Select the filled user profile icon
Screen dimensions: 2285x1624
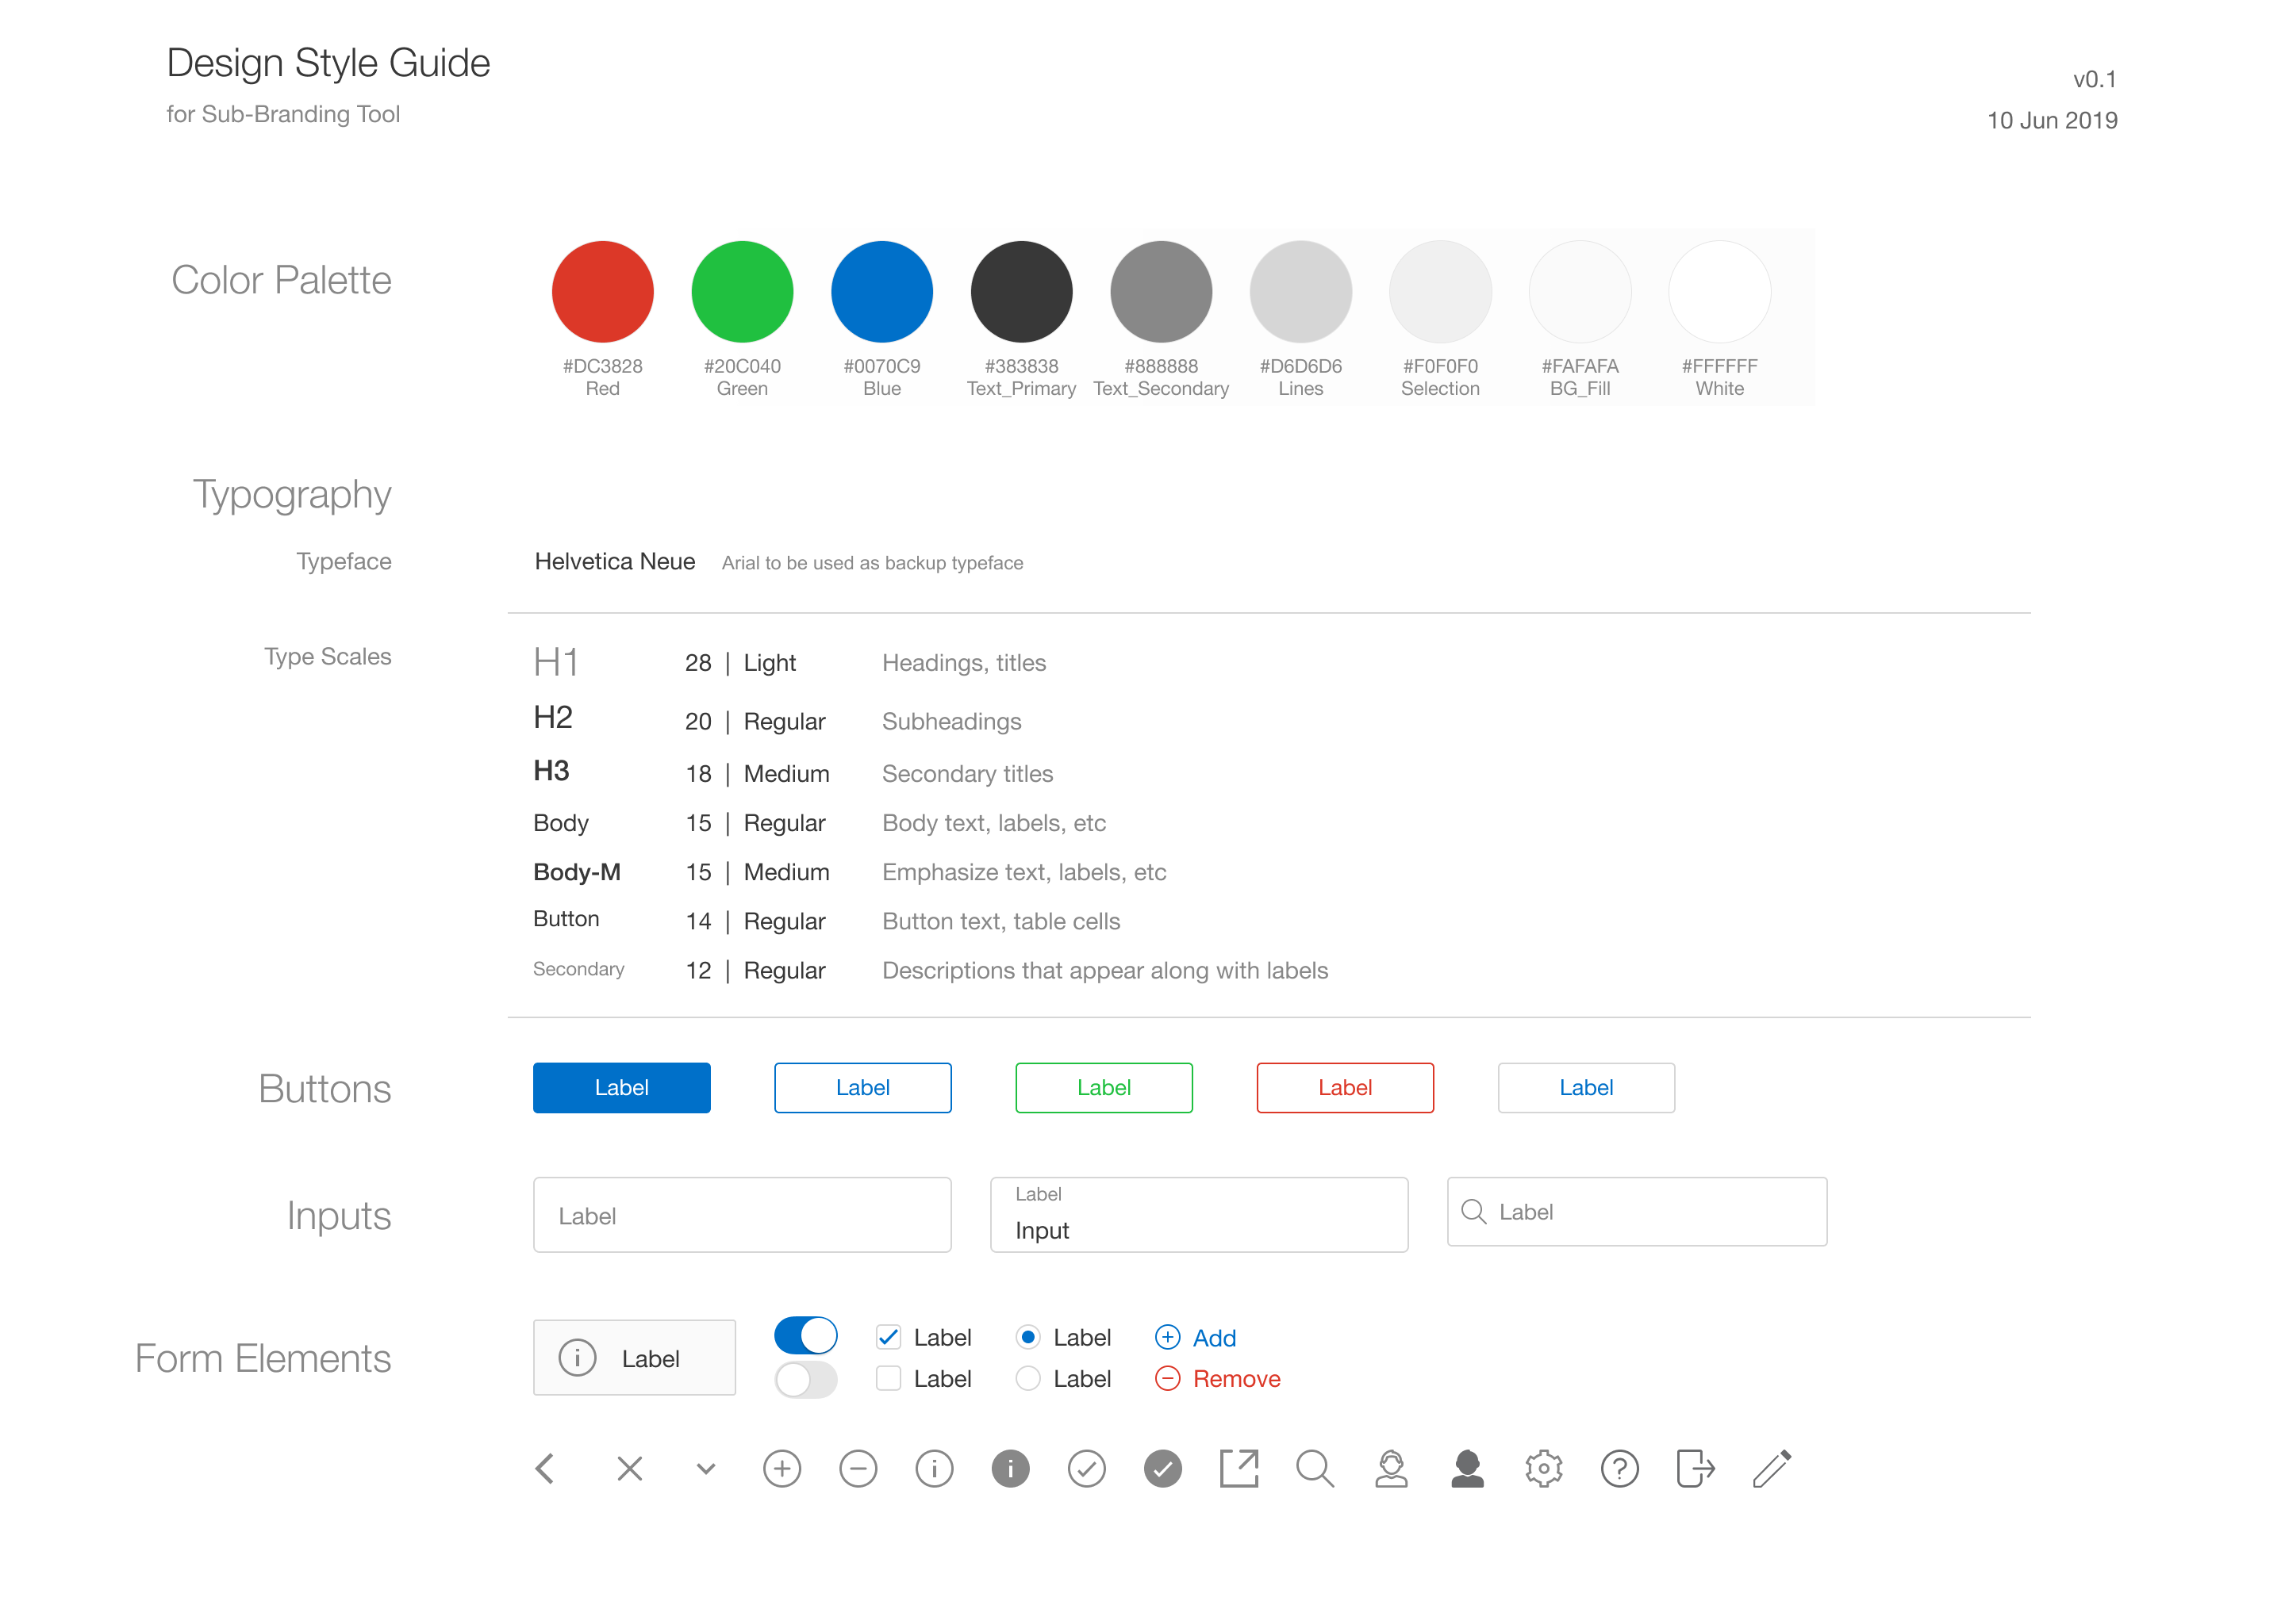coord(1467,1468)
